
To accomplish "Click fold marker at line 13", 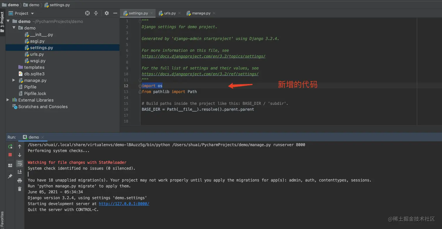I will click(140, 92).
